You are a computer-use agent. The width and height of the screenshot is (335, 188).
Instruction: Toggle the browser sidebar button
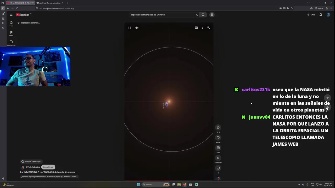point(3,8)
